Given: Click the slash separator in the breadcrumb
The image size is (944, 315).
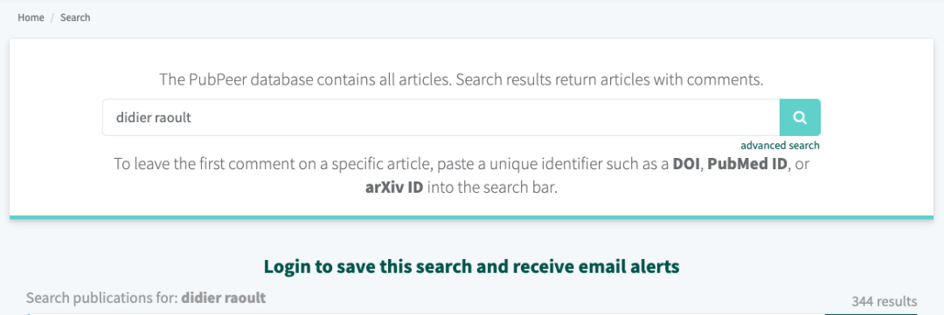Looking at the screenshot, I should [x=52, y=17].
